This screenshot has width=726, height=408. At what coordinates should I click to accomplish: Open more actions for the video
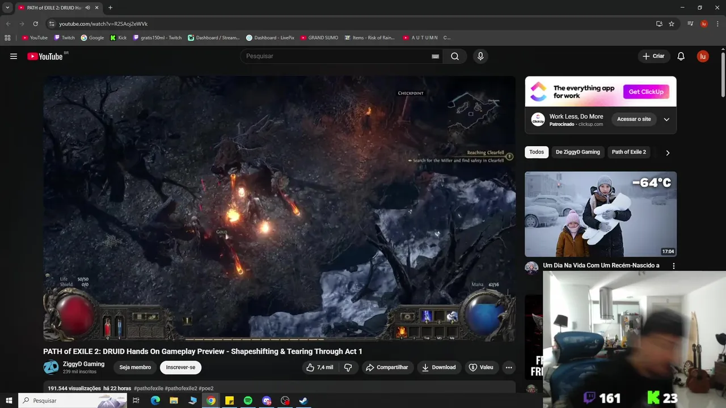coord(509,367)
